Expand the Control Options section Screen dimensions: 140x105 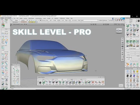point(132,49)
